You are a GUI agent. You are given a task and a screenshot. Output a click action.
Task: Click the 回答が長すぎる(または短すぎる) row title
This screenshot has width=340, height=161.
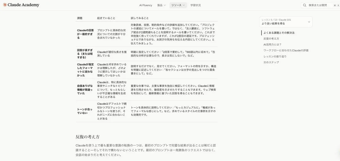(86, 54)
